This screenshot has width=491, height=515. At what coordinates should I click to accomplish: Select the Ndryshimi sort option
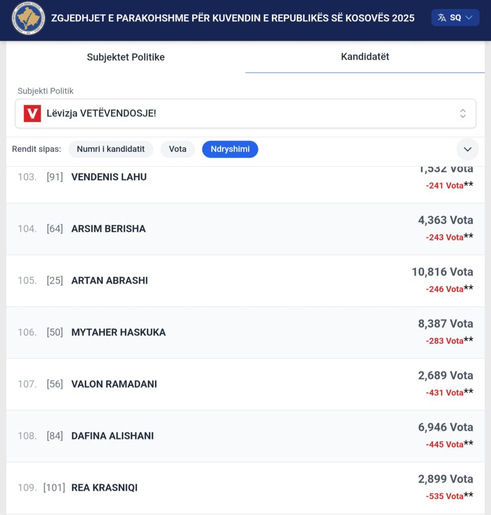tap(230, 149)
